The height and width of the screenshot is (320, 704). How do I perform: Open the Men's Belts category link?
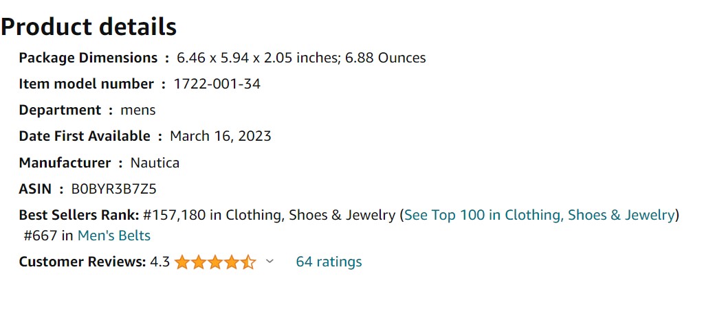pos(114,236)
